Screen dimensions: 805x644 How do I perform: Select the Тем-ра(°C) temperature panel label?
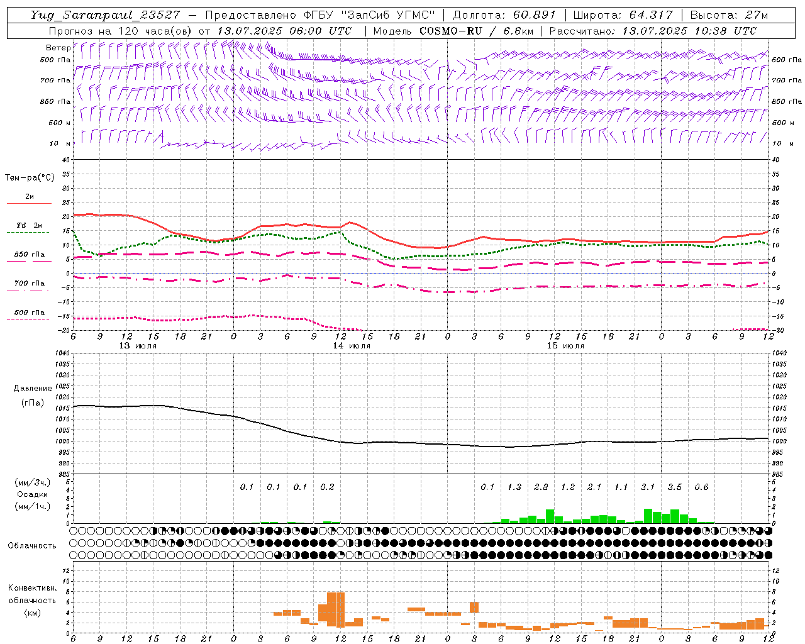tap(30, 178)
